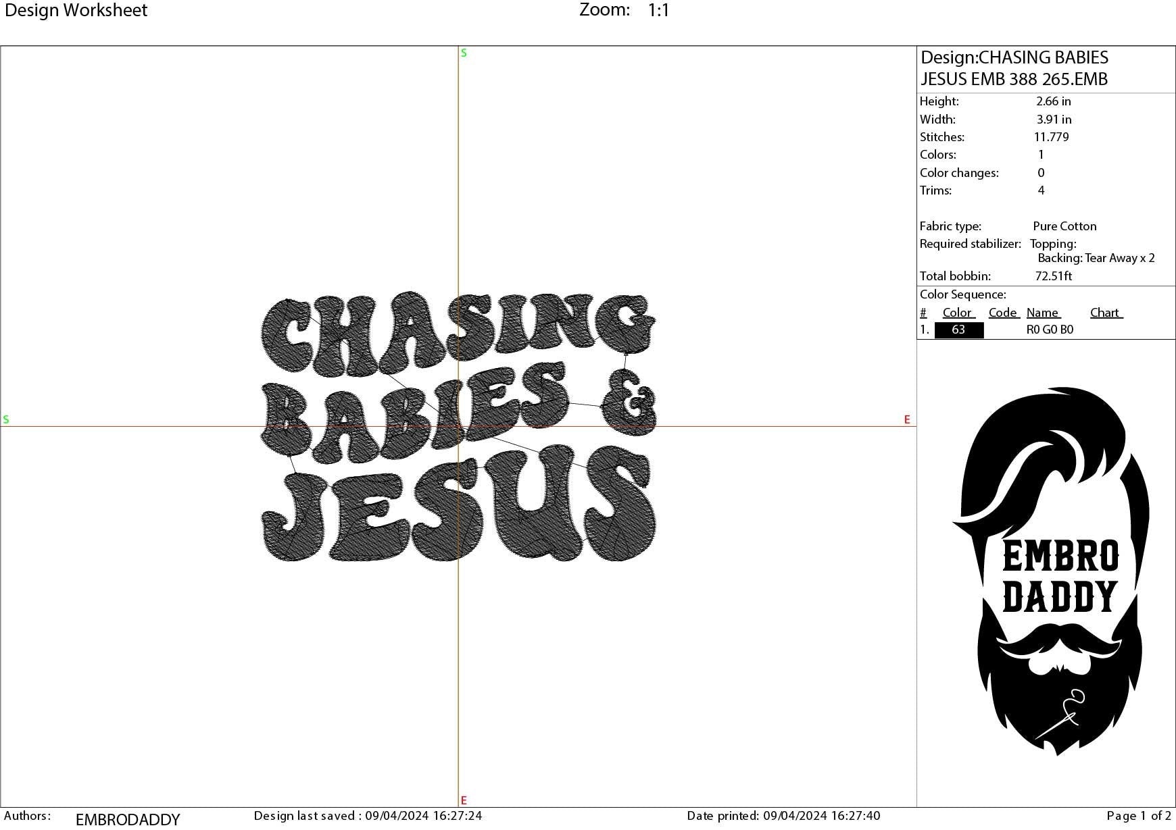Screen dimensions: 1176x830
Task: Click the Trims value 4
Action: (x=1041, y=190)
